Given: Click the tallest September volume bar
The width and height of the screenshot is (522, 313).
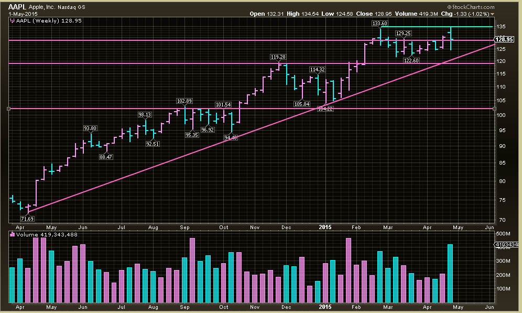Looking at the screenshot, I should (192, 270).
